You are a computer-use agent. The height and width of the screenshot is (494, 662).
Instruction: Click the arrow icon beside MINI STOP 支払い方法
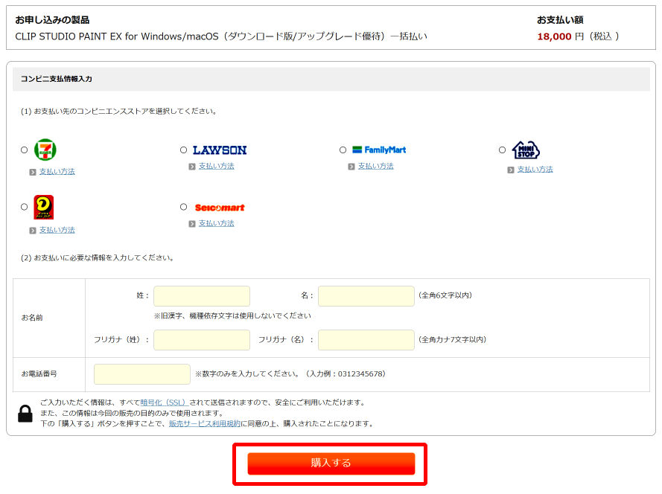click(511, 170)
